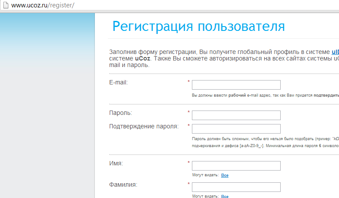This screenshot has height=198, width=339.
Task: Click the E-mail input field
Action: pyautogui.click(x=236, y=85)
